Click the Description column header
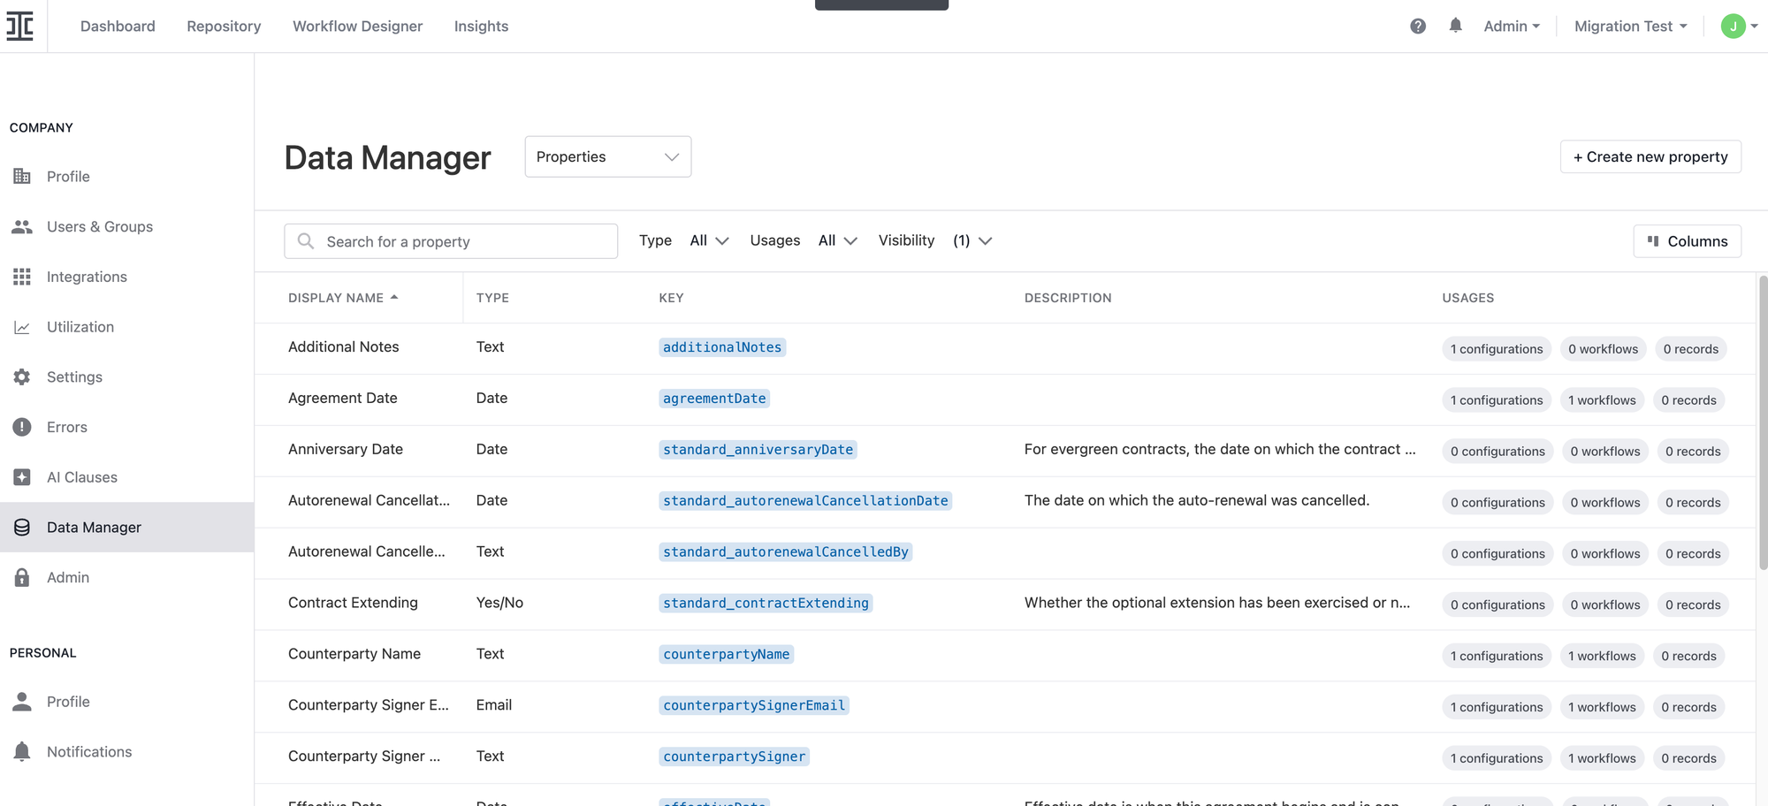Screen dimensions: 1768x806 point(1068,298)
